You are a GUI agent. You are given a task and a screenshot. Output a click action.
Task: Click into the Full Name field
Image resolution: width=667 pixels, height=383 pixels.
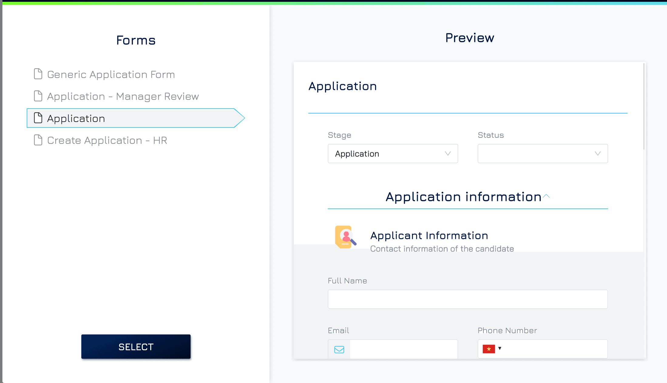point(468,299)
